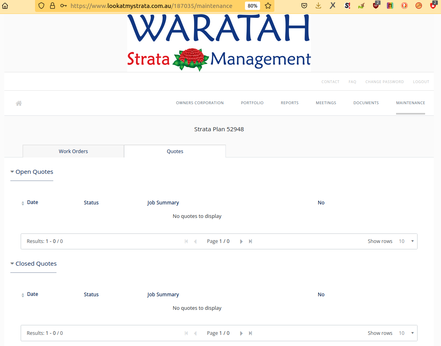
Task: Sort Open Quotes by Date column
Action: pyautogui.click(x=30, y=202)
